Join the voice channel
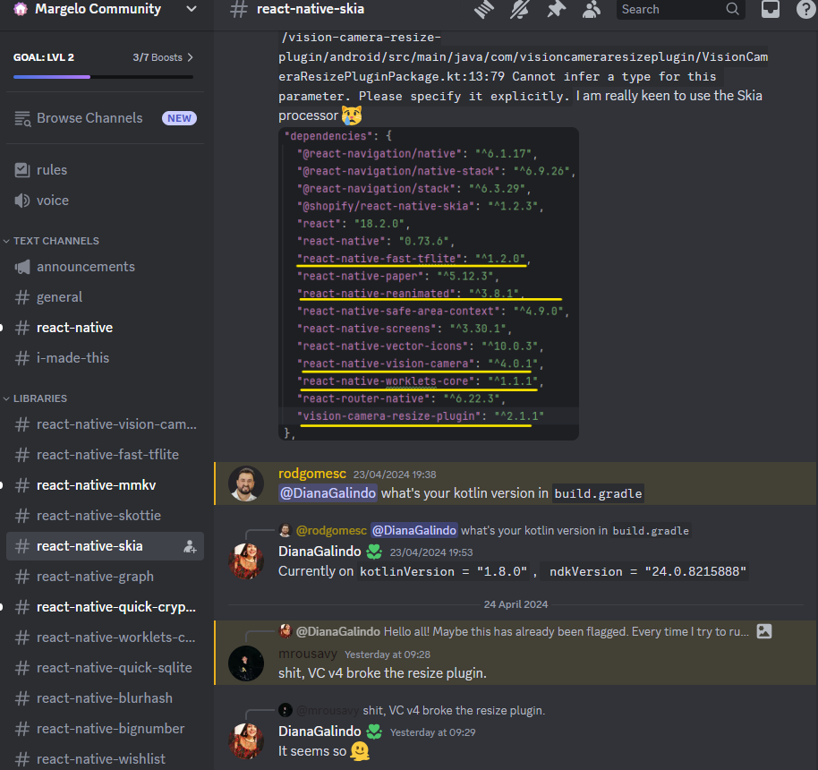818x770 pixels. click(x=53, y=201)
